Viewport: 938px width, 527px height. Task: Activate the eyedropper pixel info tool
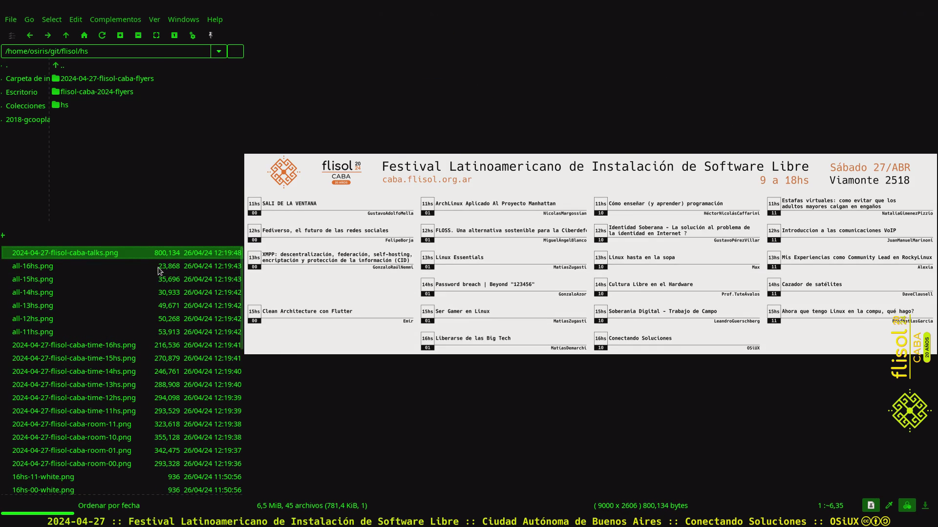click(889, 506)
